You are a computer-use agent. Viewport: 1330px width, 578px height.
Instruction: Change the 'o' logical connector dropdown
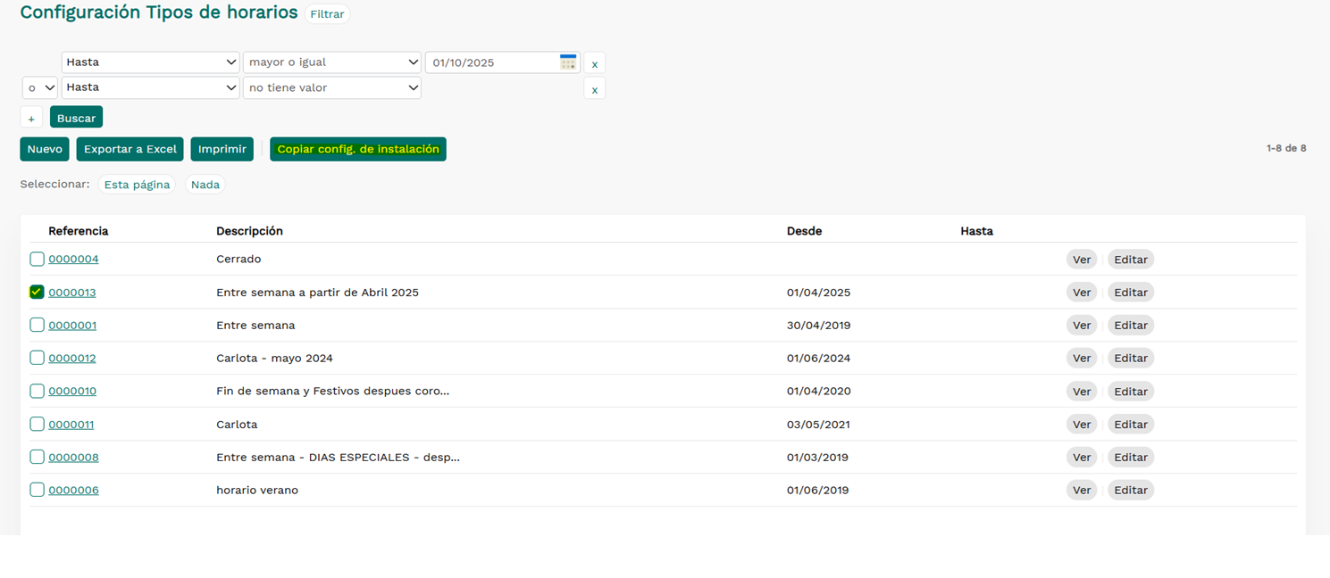(39, 87)
